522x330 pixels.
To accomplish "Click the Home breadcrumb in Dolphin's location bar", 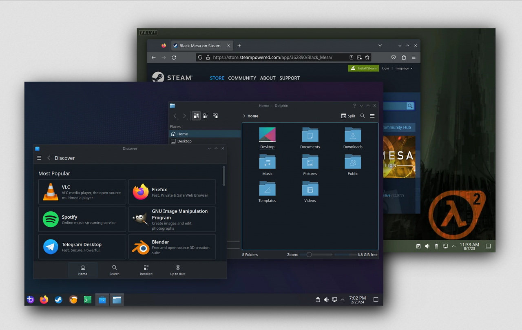I will pyautogui.click(x=253, y=116).
